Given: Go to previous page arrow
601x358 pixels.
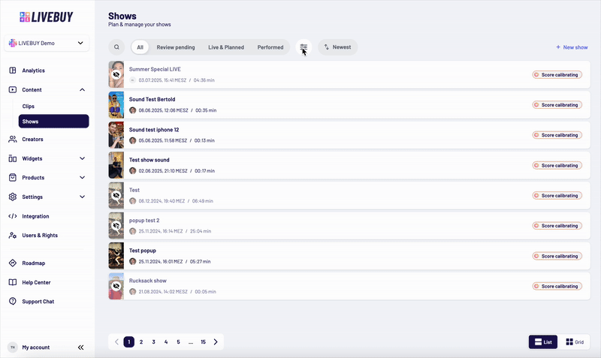Looking at the screenshot, I should [116, 342].
